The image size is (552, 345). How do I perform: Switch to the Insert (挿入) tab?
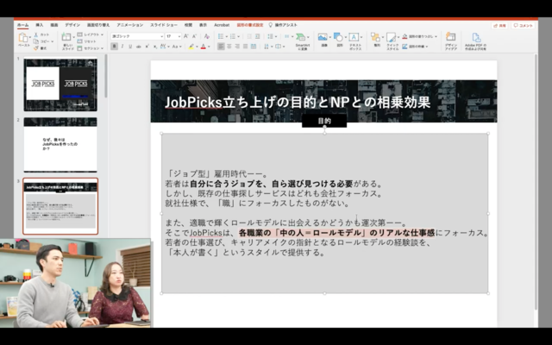pyautogui.click(x=40, y=25)
